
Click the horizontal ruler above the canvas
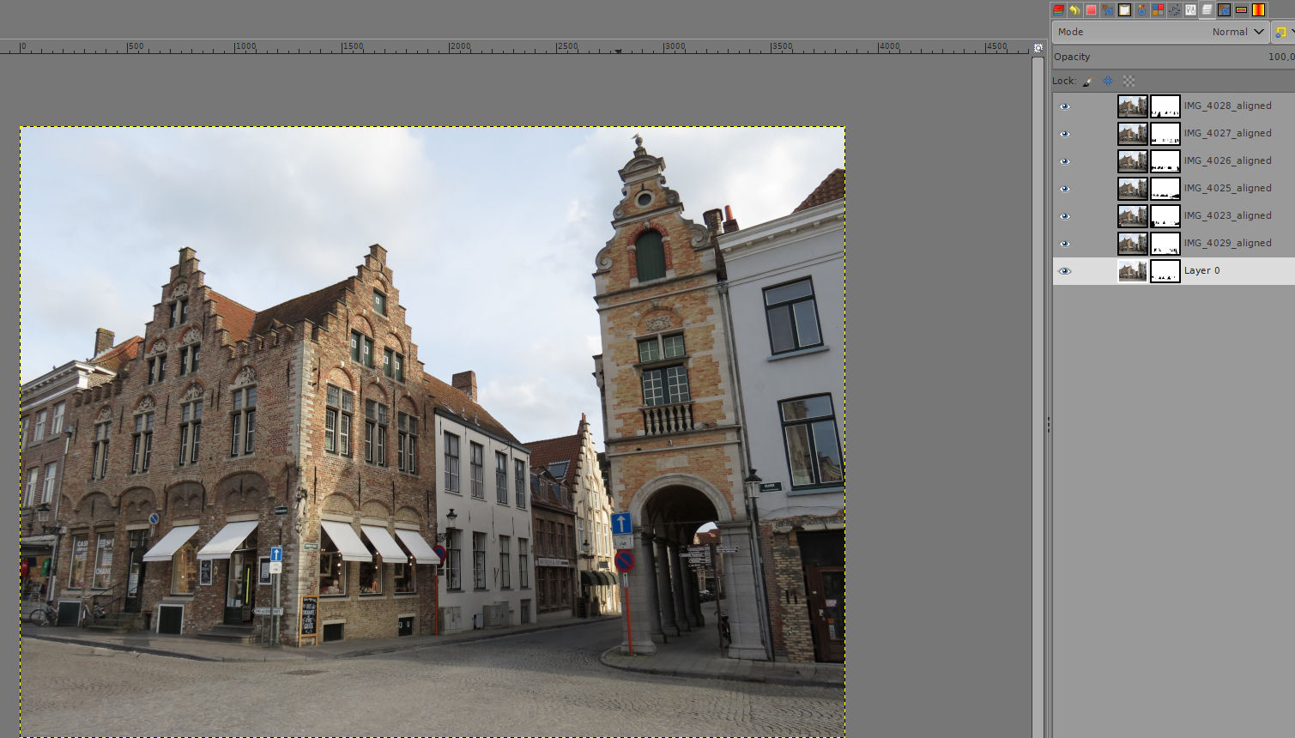point(515,47)
